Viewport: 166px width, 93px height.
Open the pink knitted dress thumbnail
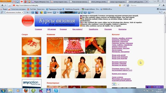tap(74, 45)
